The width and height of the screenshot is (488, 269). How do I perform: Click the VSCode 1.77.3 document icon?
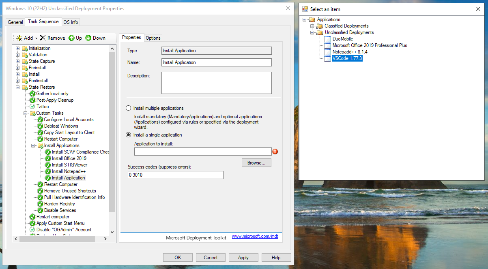[x=327, y=58]
